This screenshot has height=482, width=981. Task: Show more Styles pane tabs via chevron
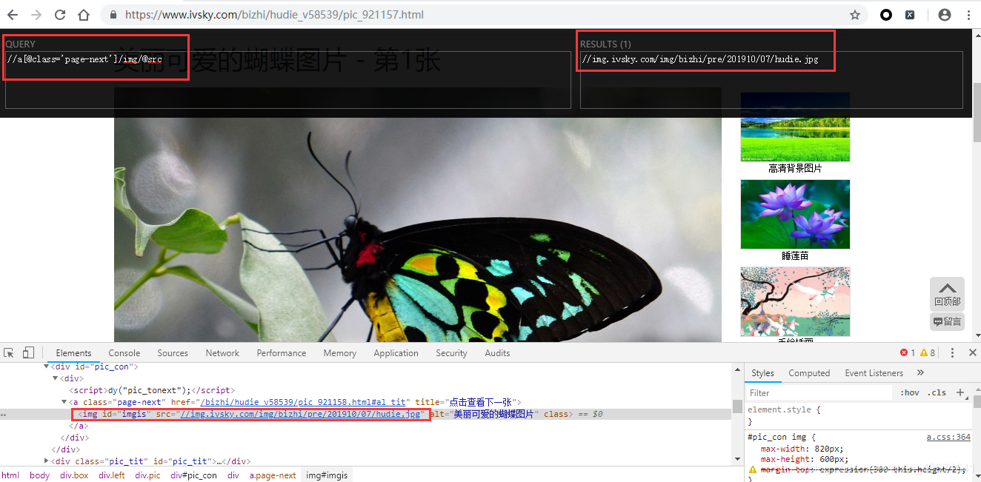pyautogui.click(x=920, y=372)
